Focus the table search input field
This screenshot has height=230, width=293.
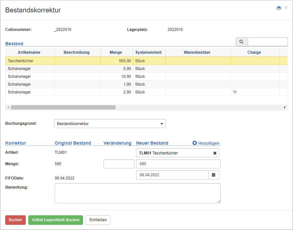[267, 42]
